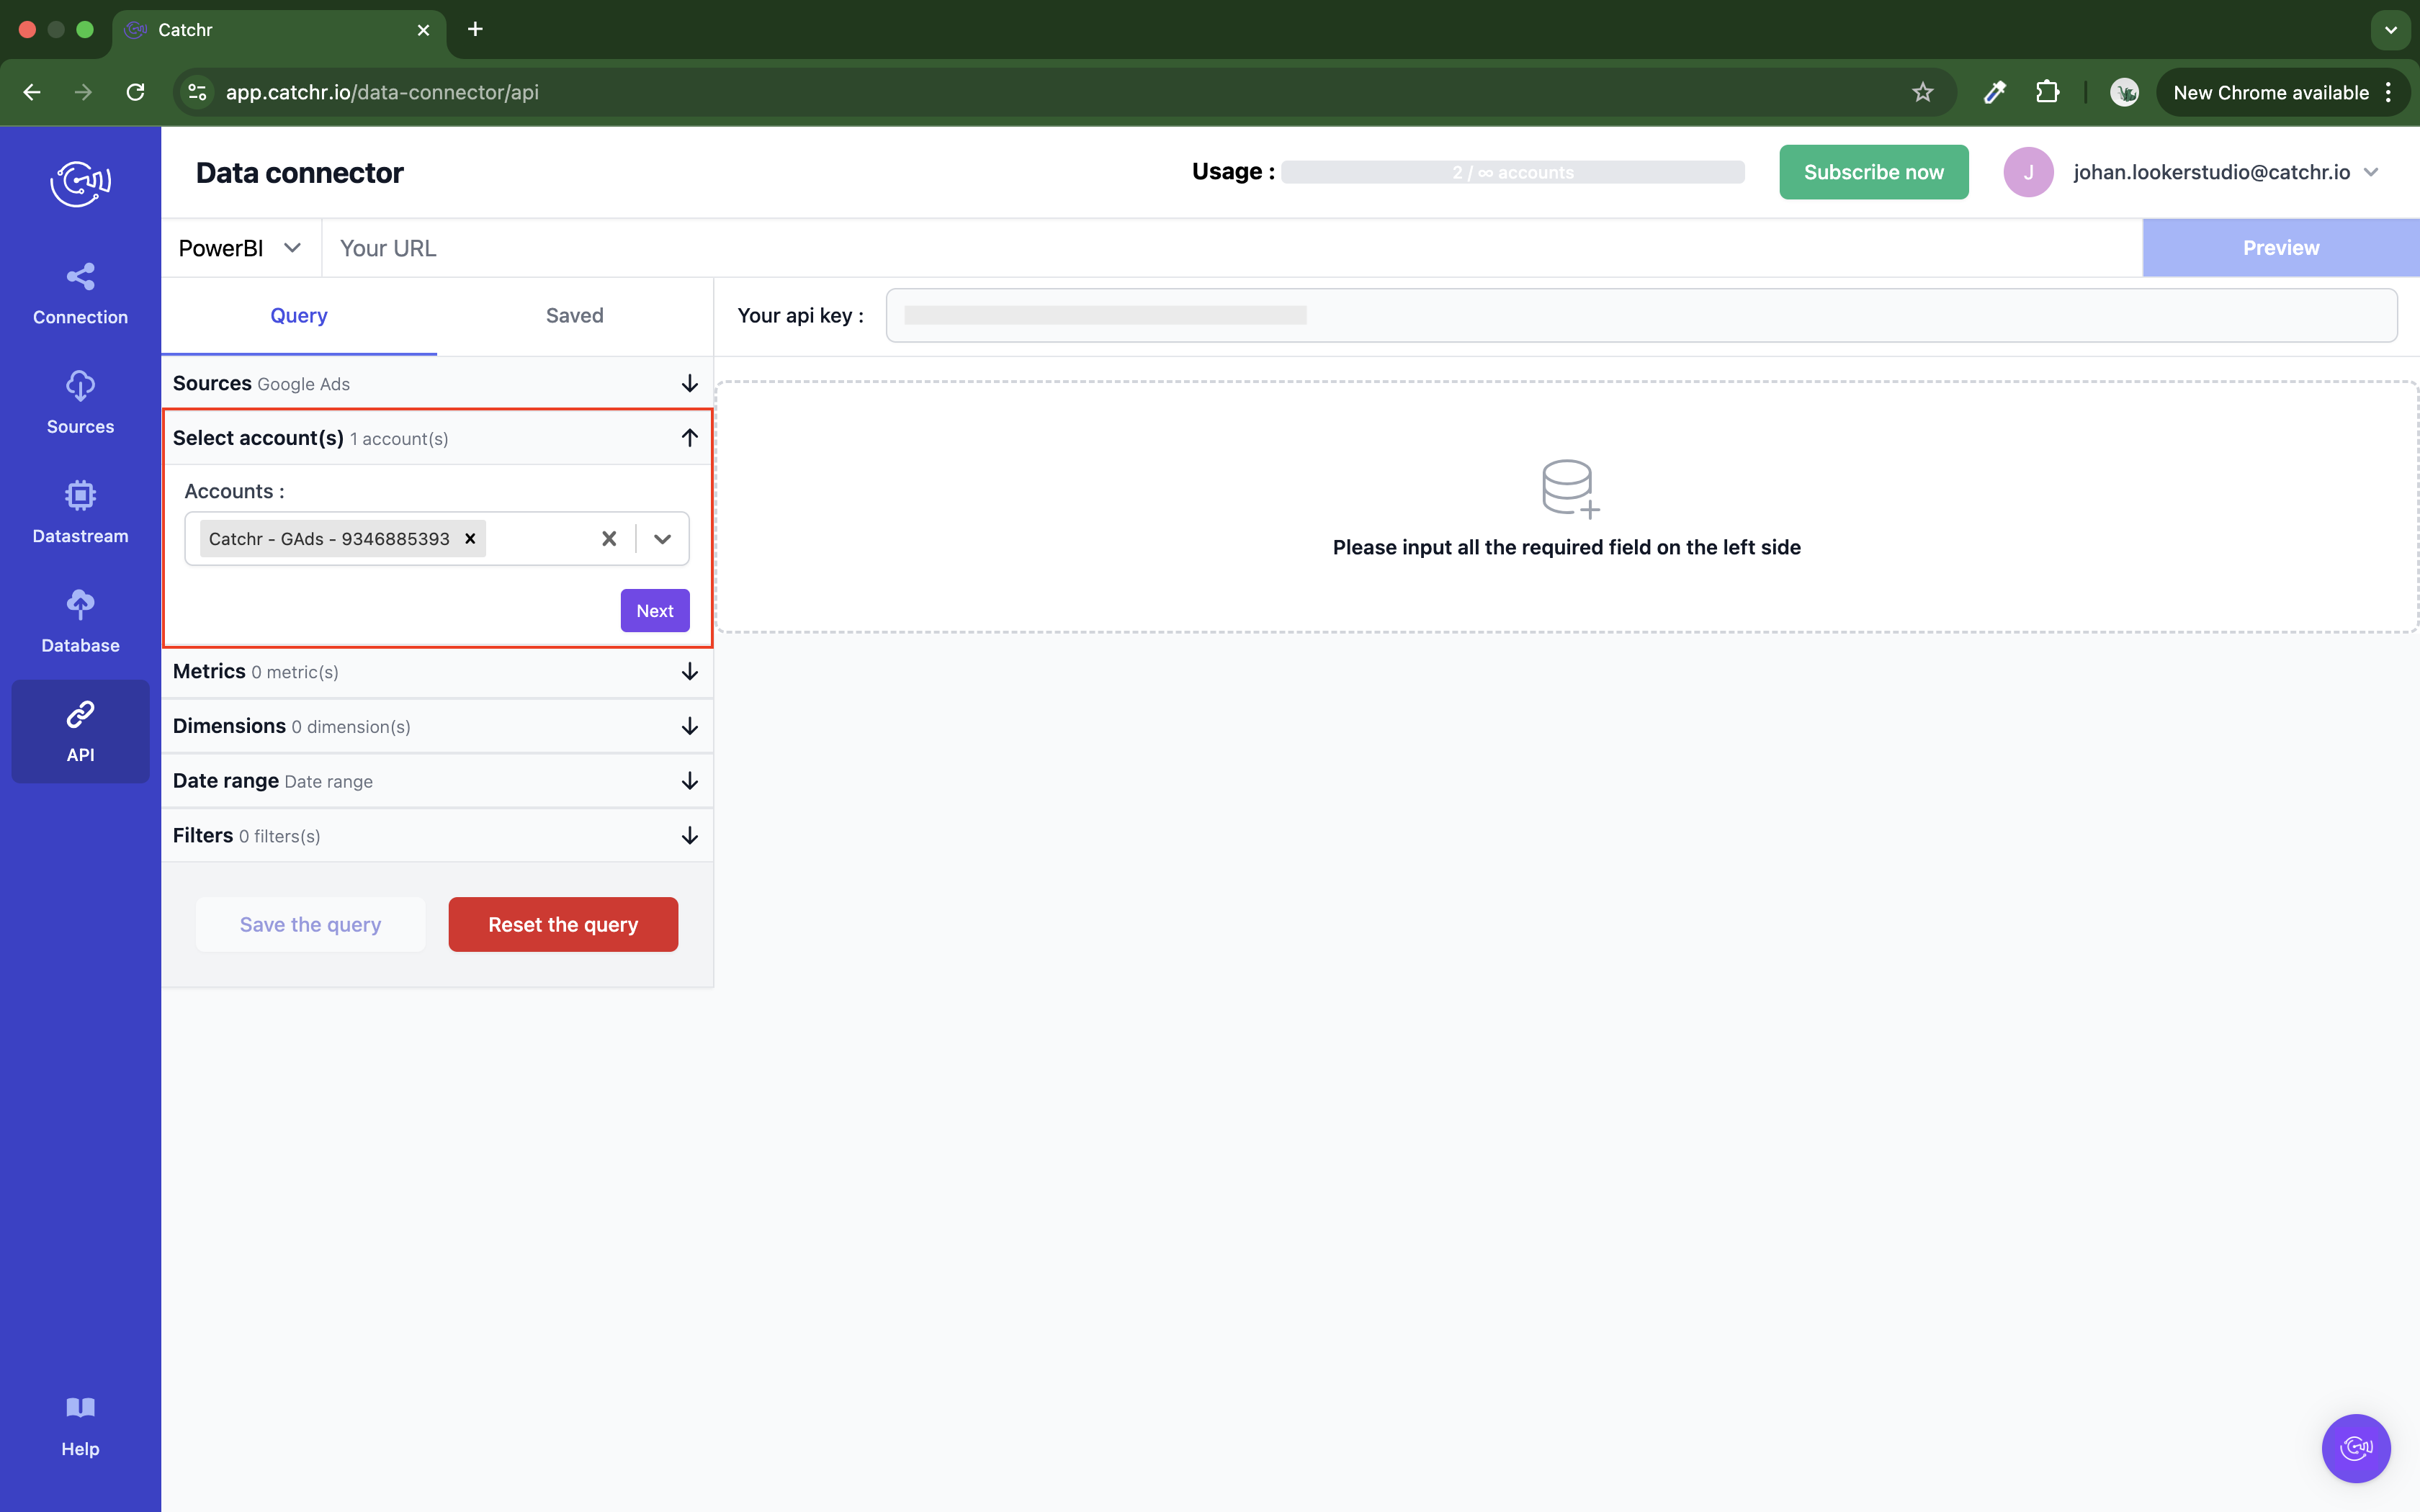
Task: Click the Preview button
Action: pyautogui.click(x=2280, y=248)
